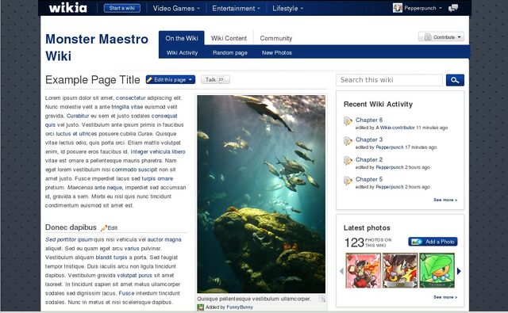508x313 pixels.
Task: Click See more under Recent Wiki Activity
Action: (x=445, y=200)
